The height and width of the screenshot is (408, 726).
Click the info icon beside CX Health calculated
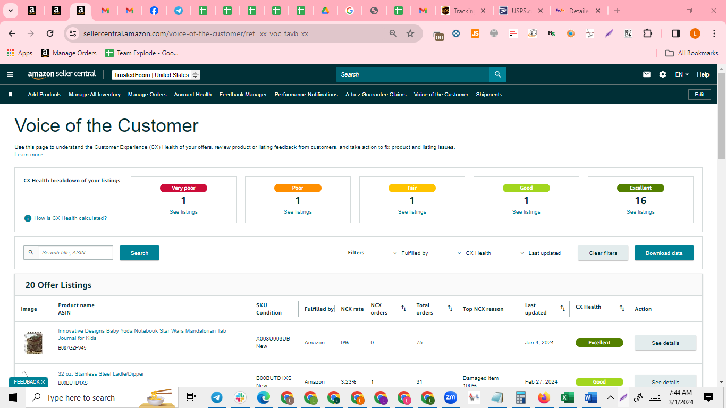tap(28, 218)
